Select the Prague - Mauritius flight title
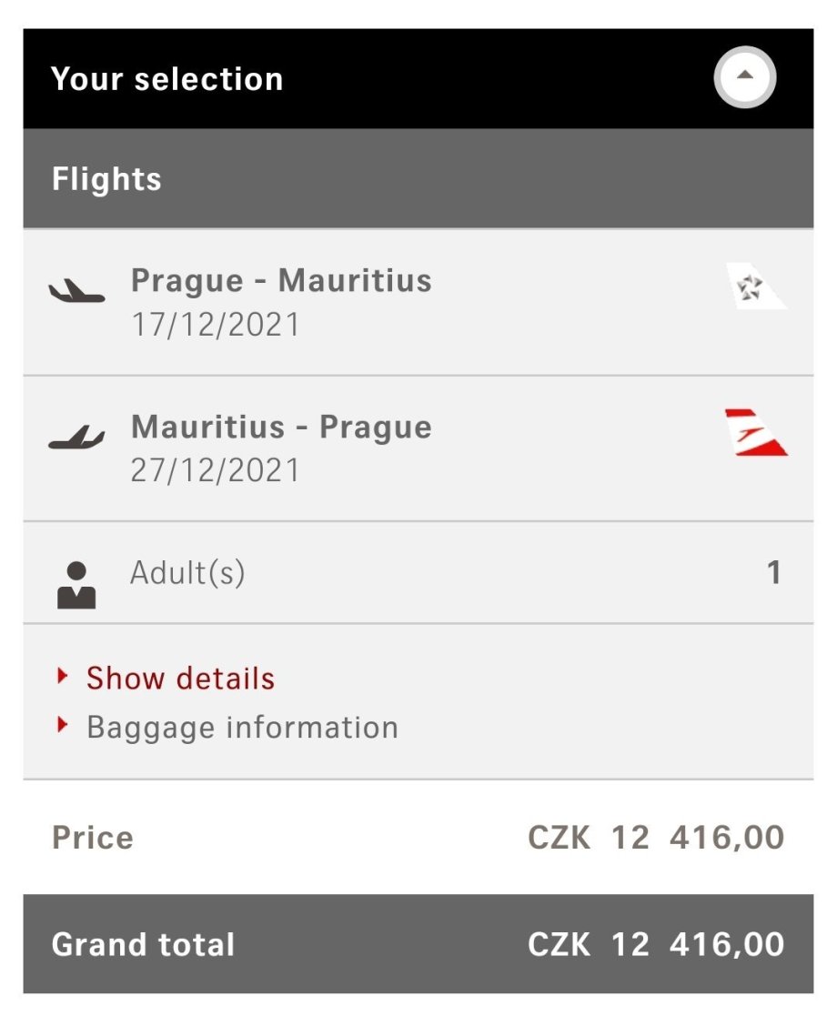The image size is (837, 1016). point(281,281)
